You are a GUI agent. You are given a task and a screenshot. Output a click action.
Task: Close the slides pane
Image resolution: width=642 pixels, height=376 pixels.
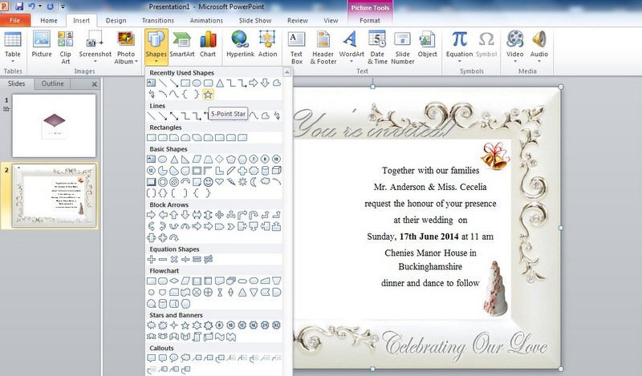95,84
